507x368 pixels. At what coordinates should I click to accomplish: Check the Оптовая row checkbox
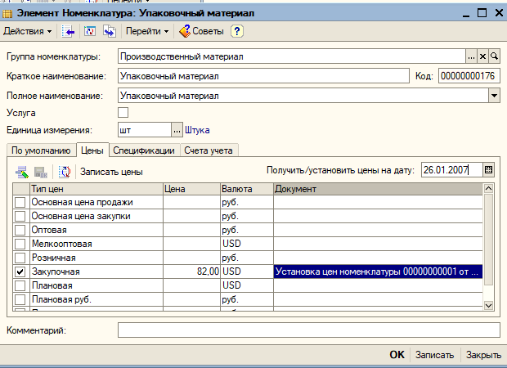point(20,231)
